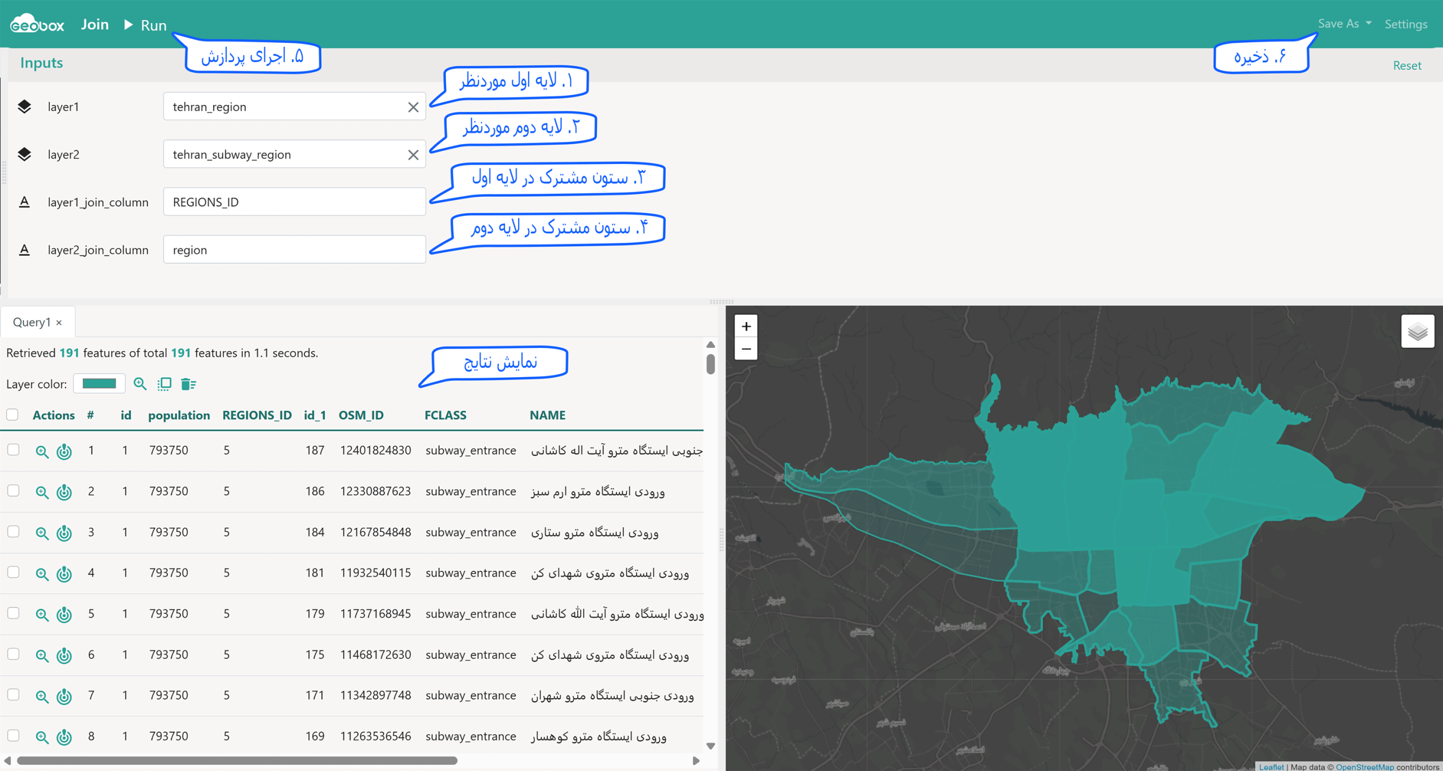The width and height of the screenshot is (1443, 771).
Task: Click the horizontal scrollbar right arrow
Action: coord(696,760)
